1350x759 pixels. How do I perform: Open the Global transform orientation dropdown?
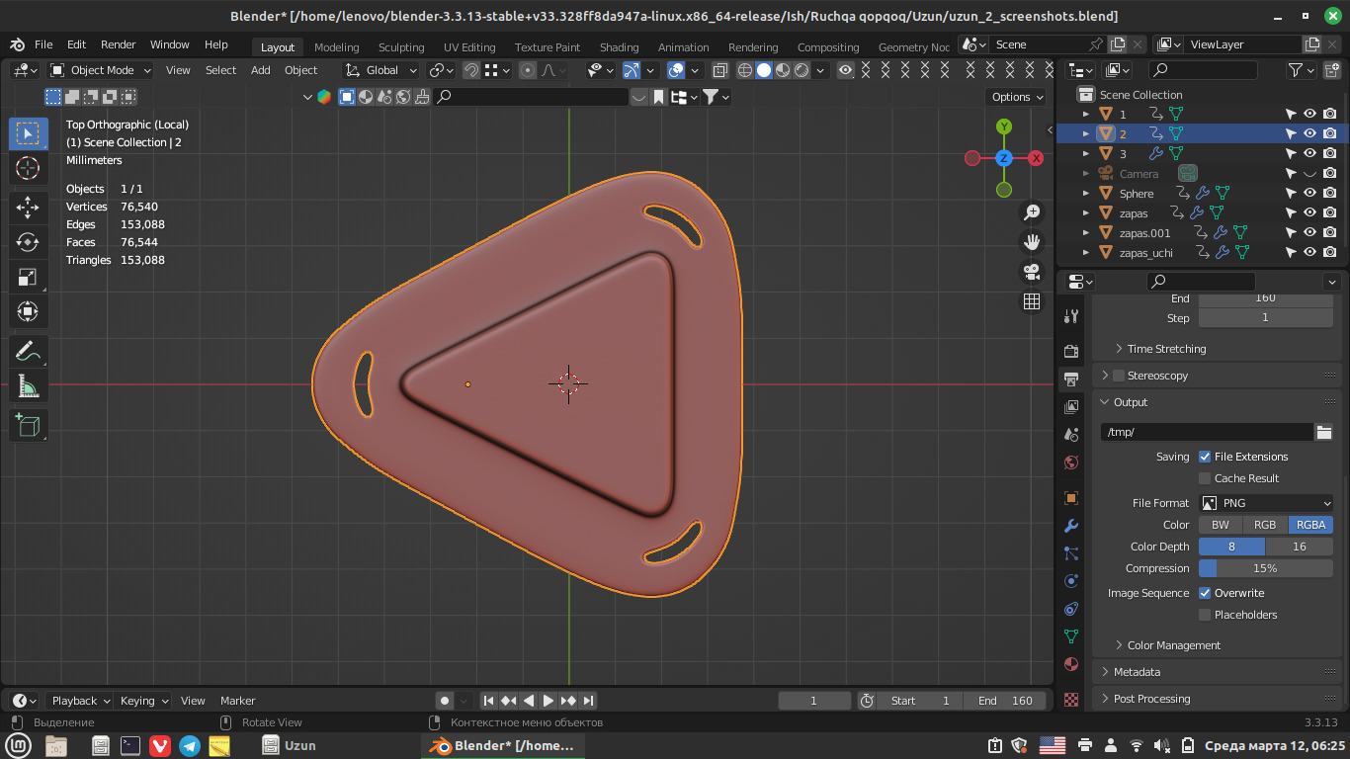380,70
